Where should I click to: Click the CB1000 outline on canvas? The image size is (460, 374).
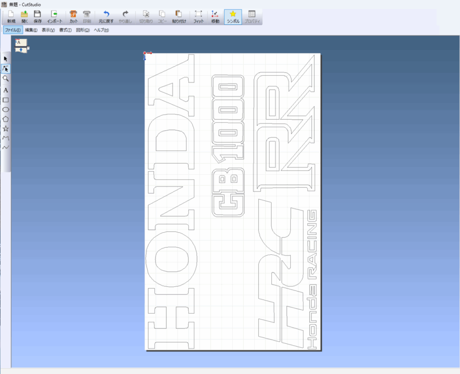click(228, 146)
